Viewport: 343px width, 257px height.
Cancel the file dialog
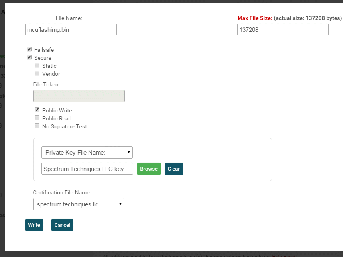(x=62, y=225)
